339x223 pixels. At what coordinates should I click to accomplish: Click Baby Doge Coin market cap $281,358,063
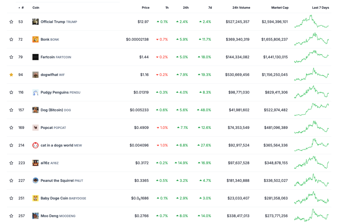click(x=276, y=198)
